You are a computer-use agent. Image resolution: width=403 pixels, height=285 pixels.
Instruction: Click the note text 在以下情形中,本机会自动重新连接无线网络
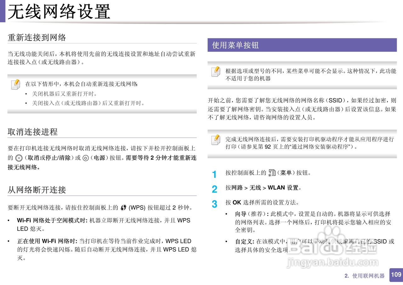82,84
